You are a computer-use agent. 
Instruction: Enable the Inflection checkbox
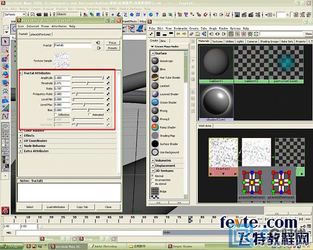[x=55, y=115]
